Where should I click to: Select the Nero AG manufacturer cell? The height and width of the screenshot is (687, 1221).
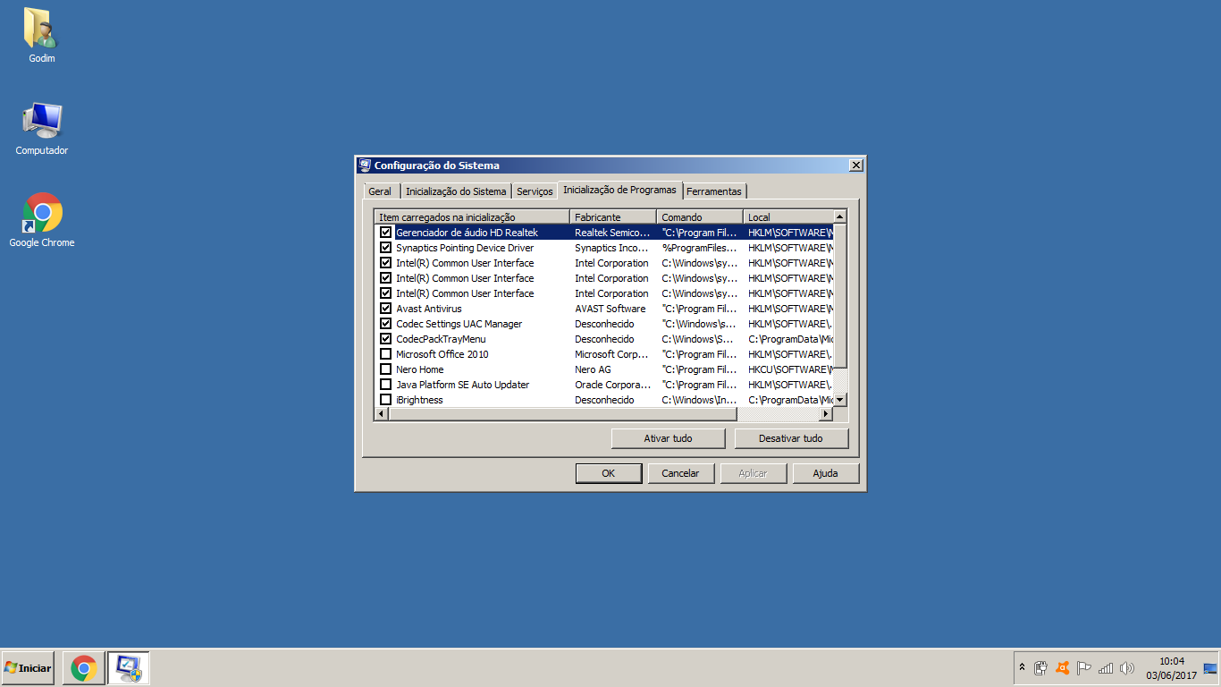click(594, 369)
